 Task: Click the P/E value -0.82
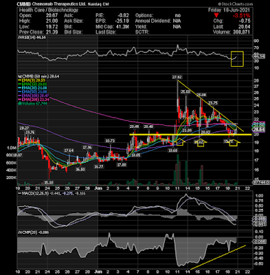pyautogui.click(x=123, y=16)
